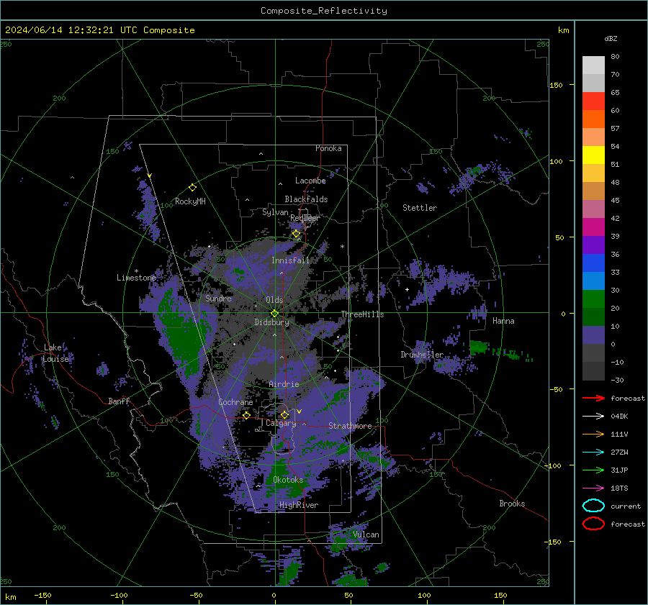
Task: Click the yellow diamond marker above RockyMH
Action: pos(192,188)
